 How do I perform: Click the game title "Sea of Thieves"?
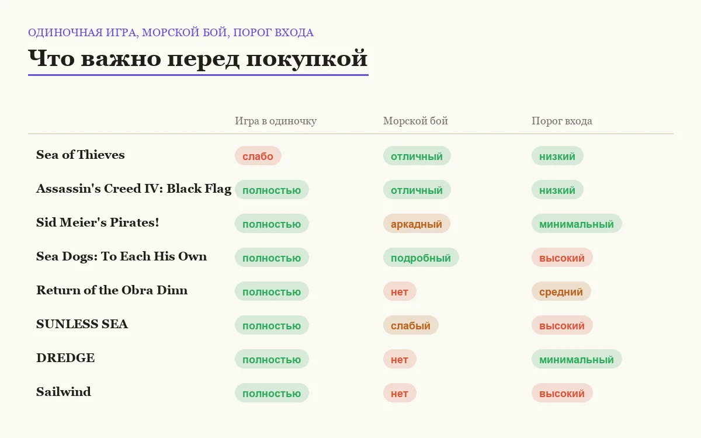(x=81, y=155)
